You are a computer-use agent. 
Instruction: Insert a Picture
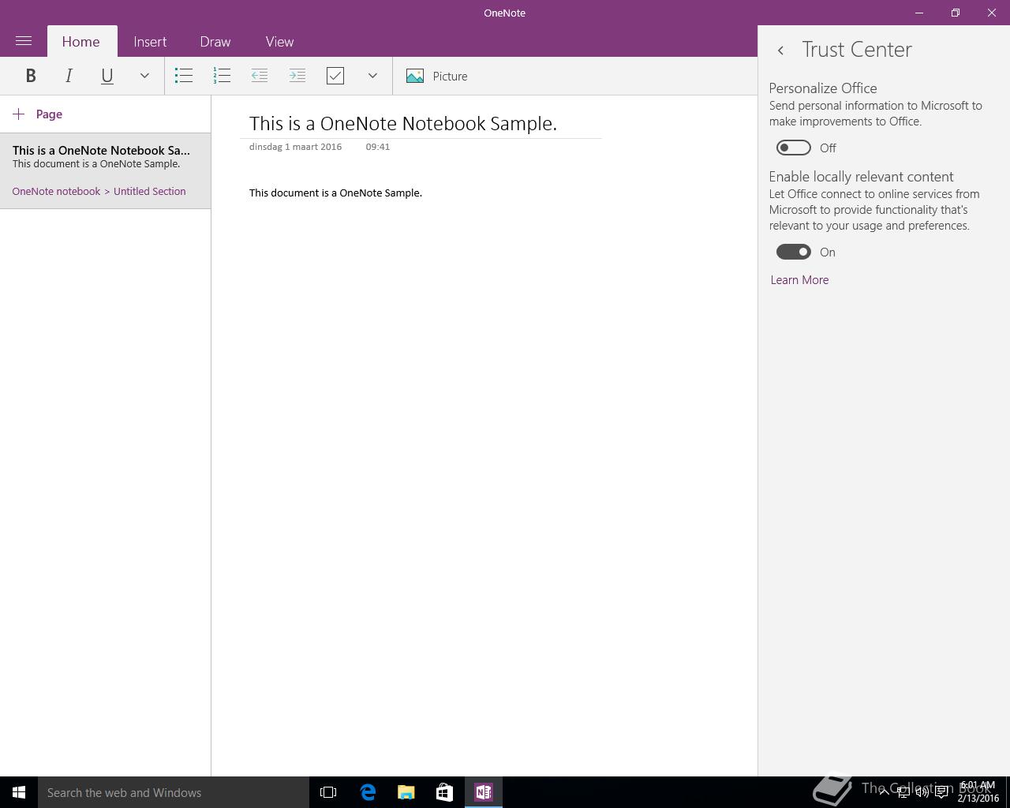tap(437, 76)
